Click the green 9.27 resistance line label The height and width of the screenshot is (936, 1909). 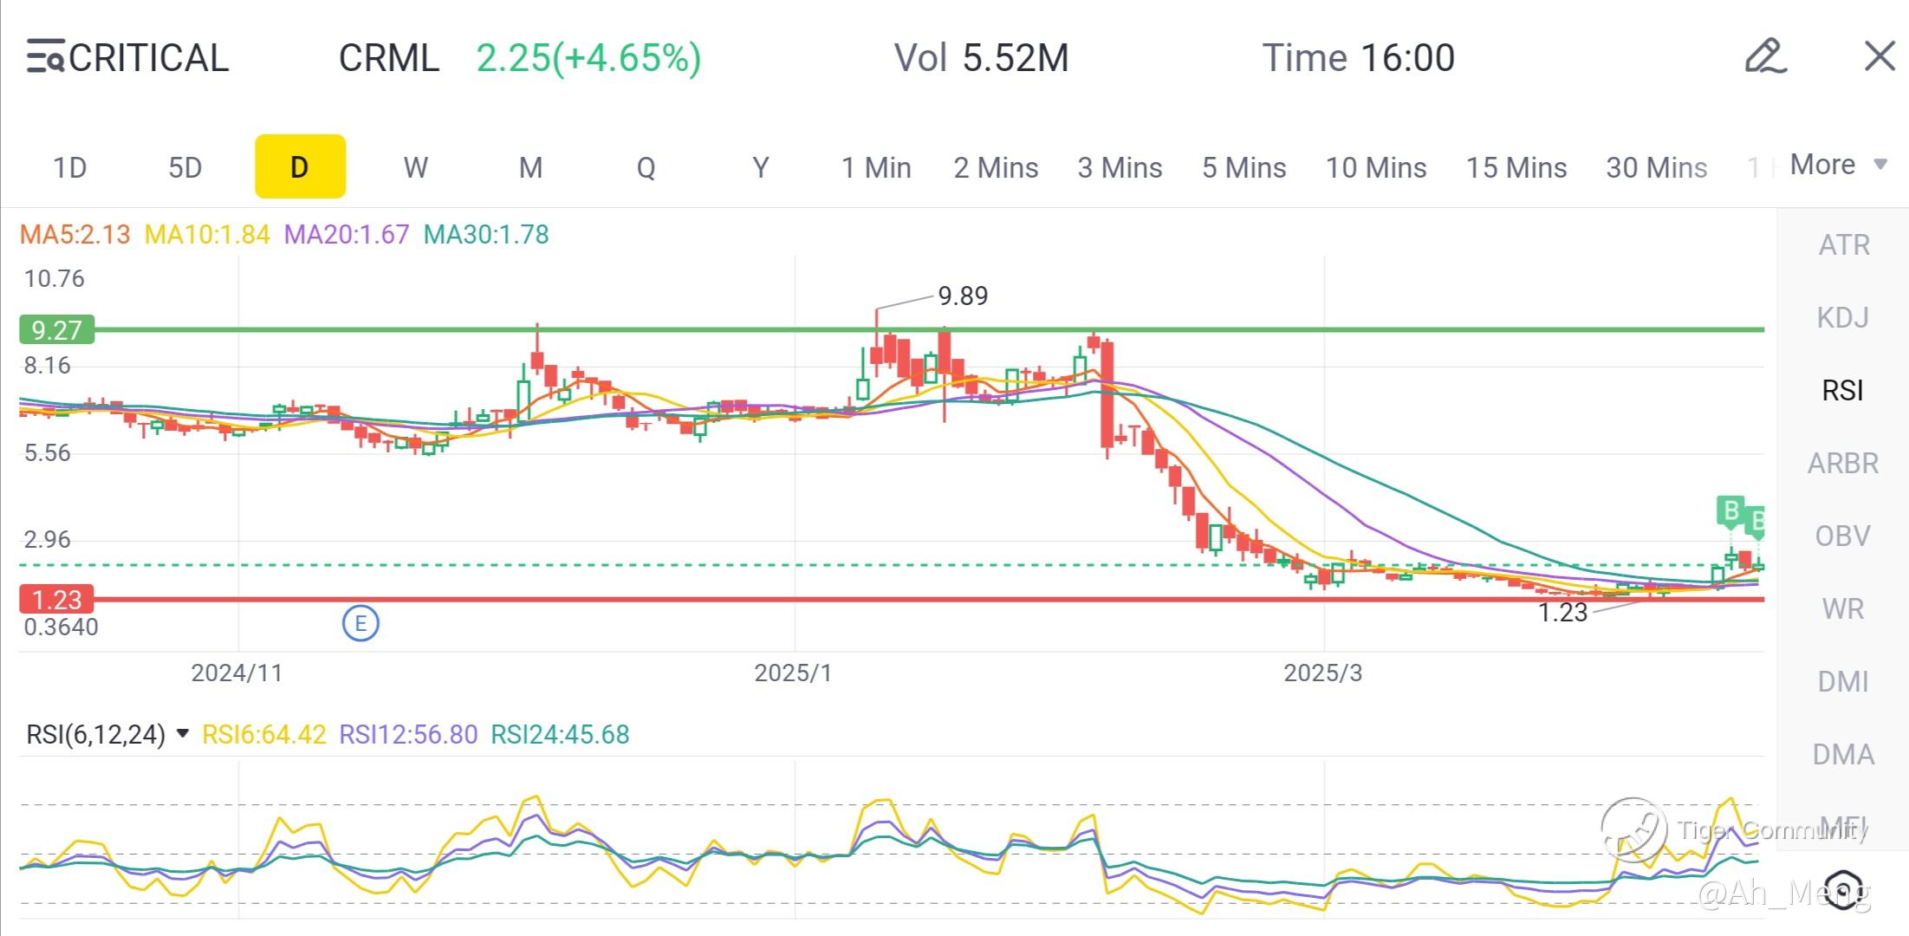point(56,330)
